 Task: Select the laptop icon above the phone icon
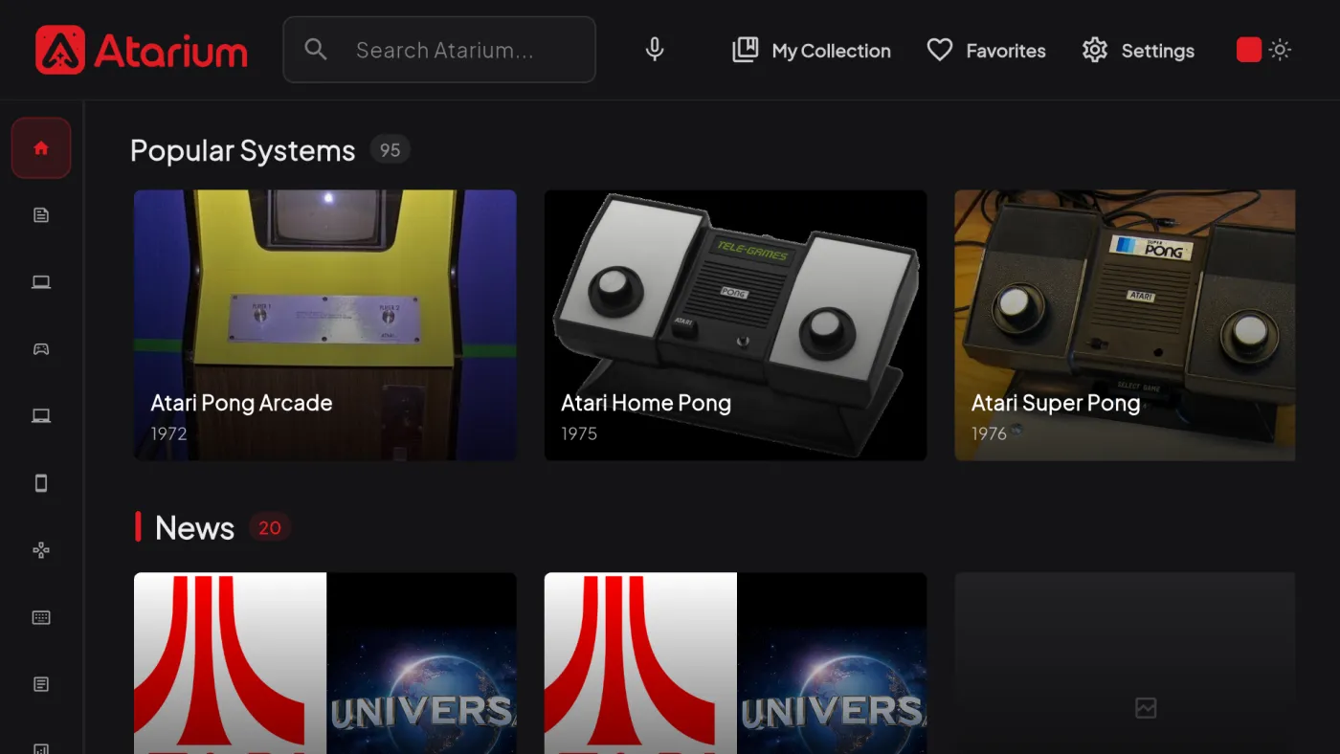click(x=41, y=416)
